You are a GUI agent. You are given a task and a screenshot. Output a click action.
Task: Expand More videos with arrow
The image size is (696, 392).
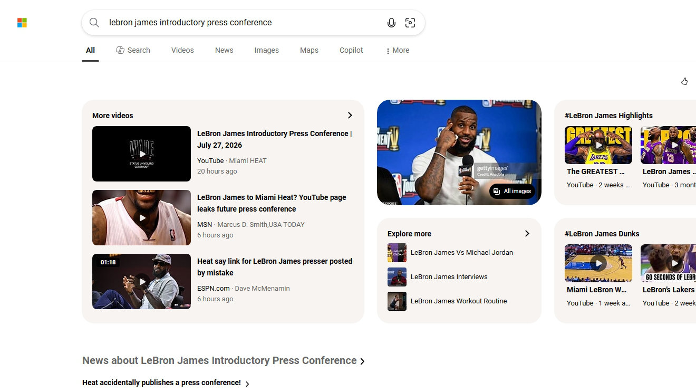[x=350, y=116]
